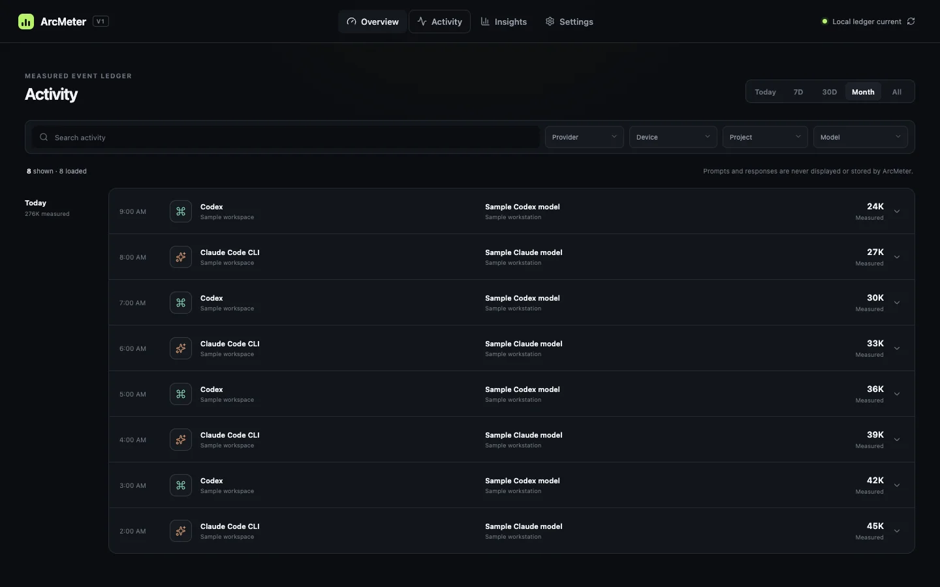Open the Provider filter dropdown

point(584,137)
